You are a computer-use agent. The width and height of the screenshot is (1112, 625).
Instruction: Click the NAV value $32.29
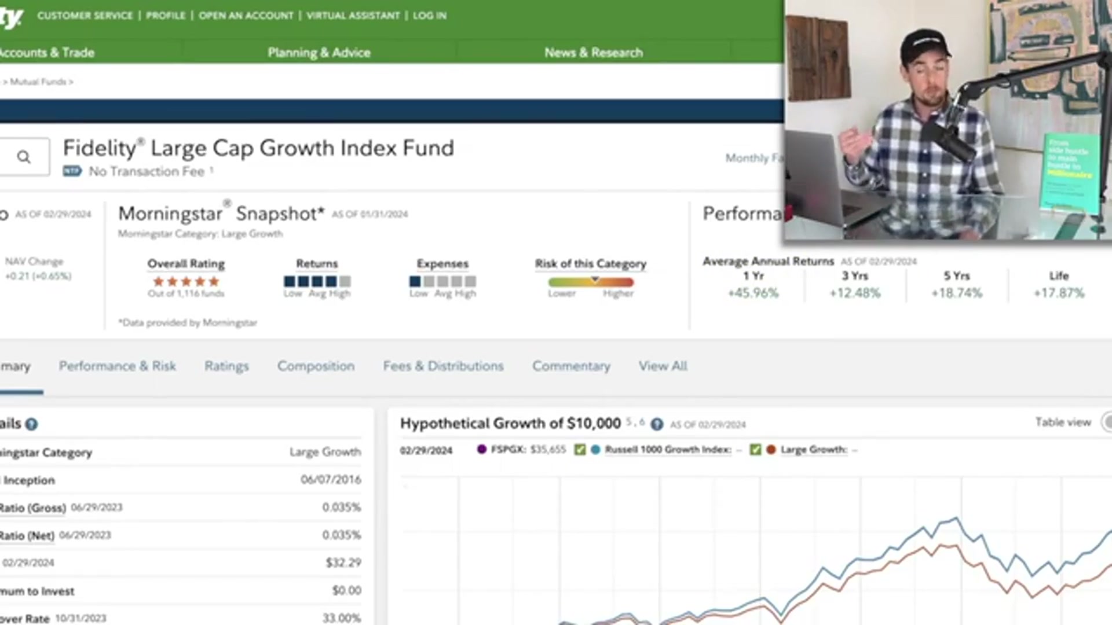[x=343, y=562]
